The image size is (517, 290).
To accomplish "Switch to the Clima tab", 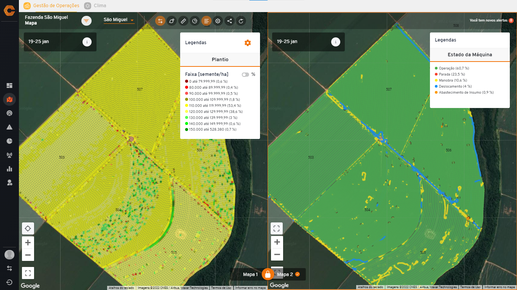I will point(95,6).
